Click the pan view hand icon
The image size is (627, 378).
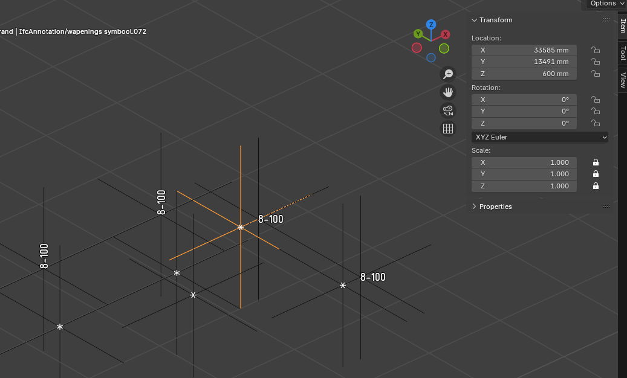(x=448, y=92)
